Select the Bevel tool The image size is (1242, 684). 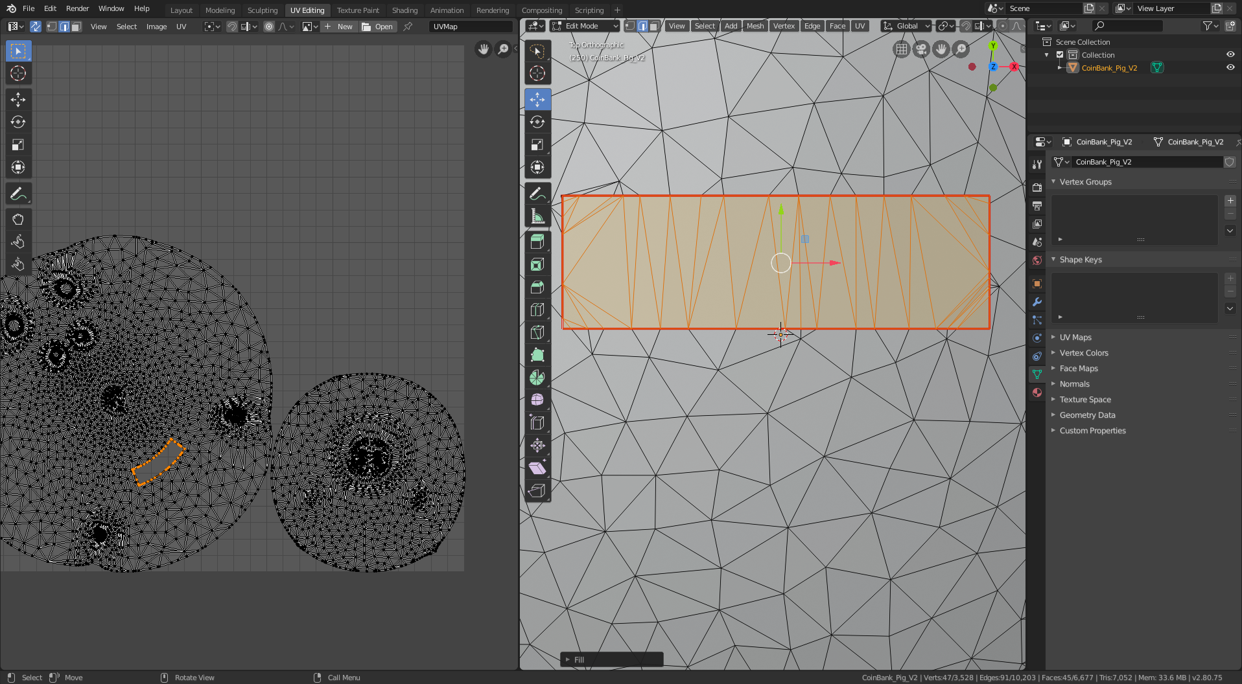tap(537, 287)
